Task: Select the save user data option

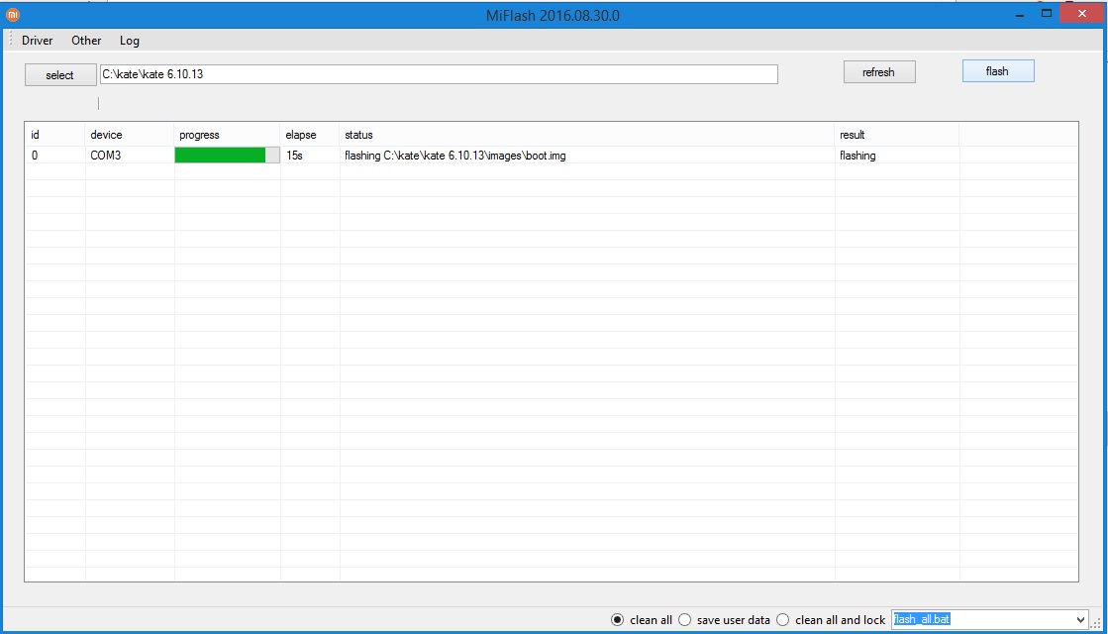Action: 724,620
